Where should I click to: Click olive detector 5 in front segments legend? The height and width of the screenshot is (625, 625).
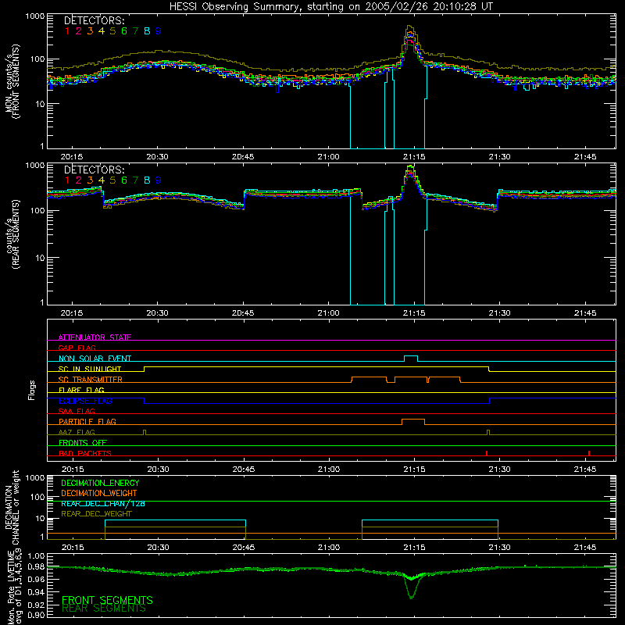pyautogui.click(x=112, y=31)
